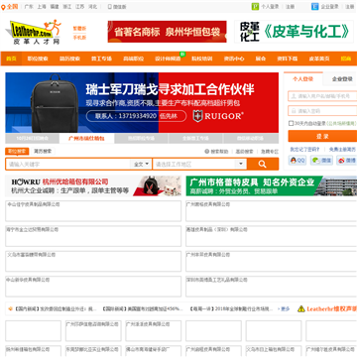The image size is (357, 357).
Task: Click the warning icon beside Leatherhr维权声明
Action: click(300, 309)
